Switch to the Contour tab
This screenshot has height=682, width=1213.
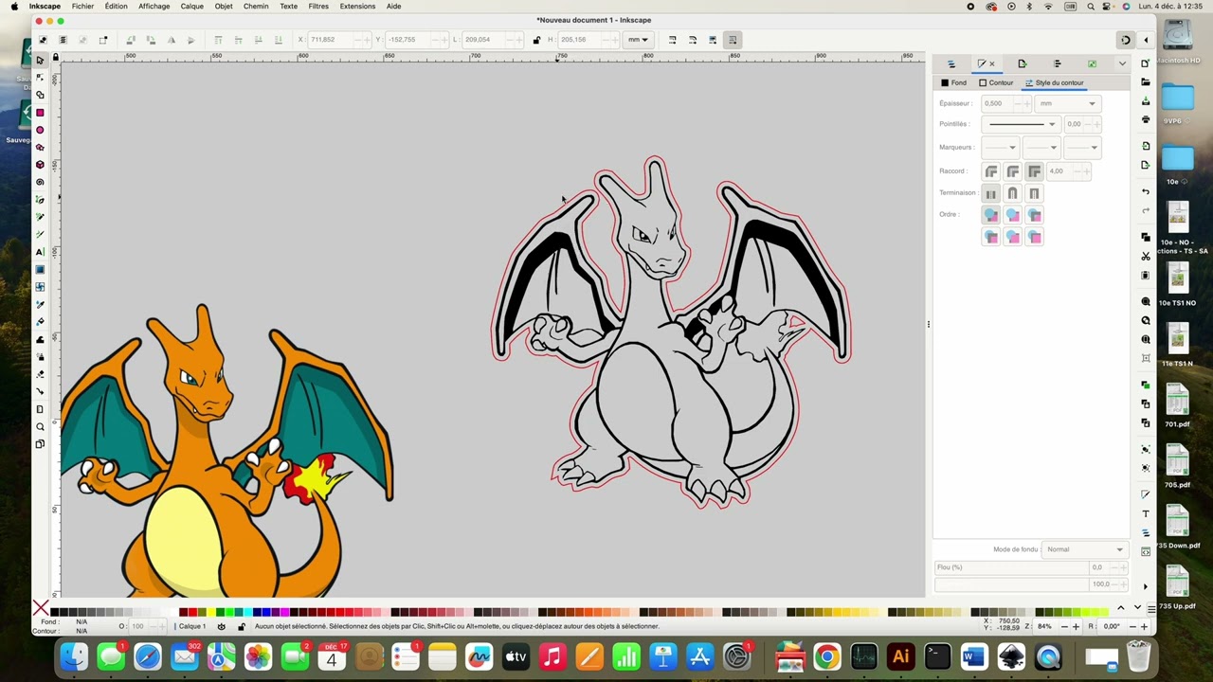pos(996,82)
